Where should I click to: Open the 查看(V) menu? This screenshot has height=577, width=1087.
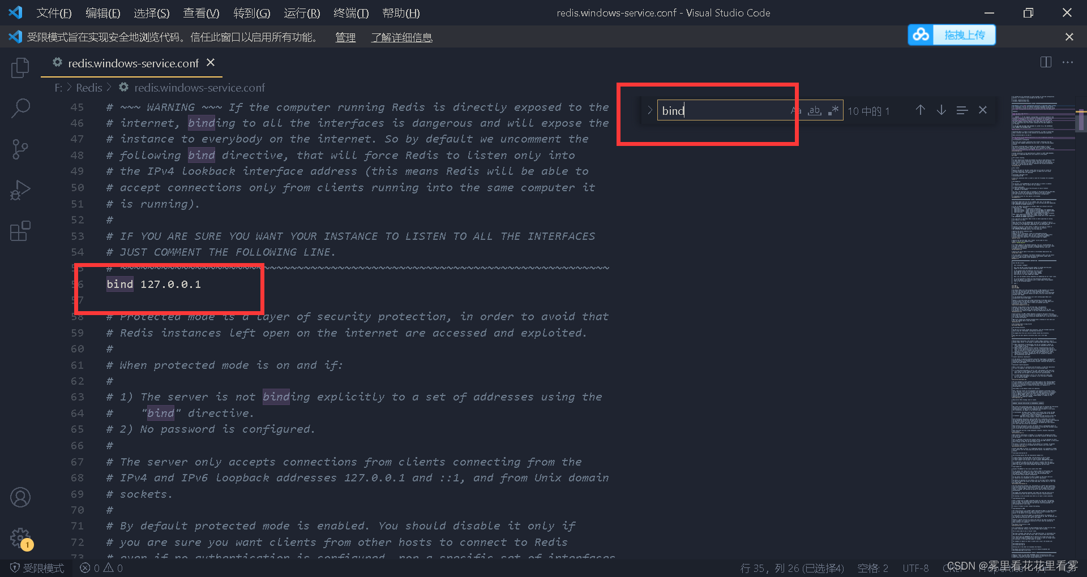(x=201, y=13)
